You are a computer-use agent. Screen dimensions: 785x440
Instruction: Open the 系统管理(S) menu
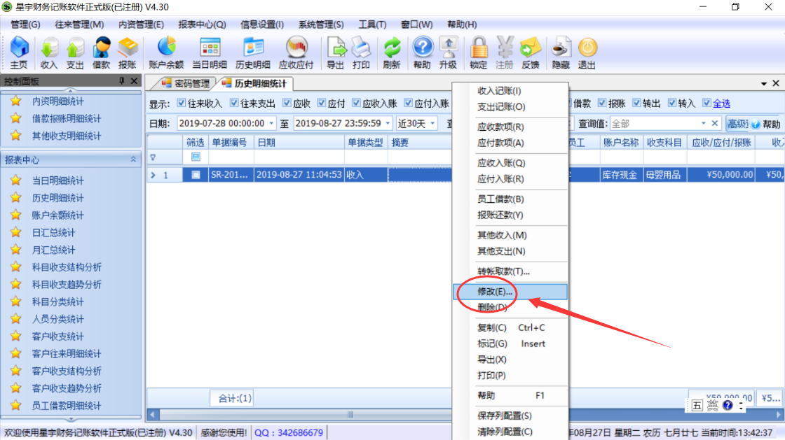click(x=321, y=24)
